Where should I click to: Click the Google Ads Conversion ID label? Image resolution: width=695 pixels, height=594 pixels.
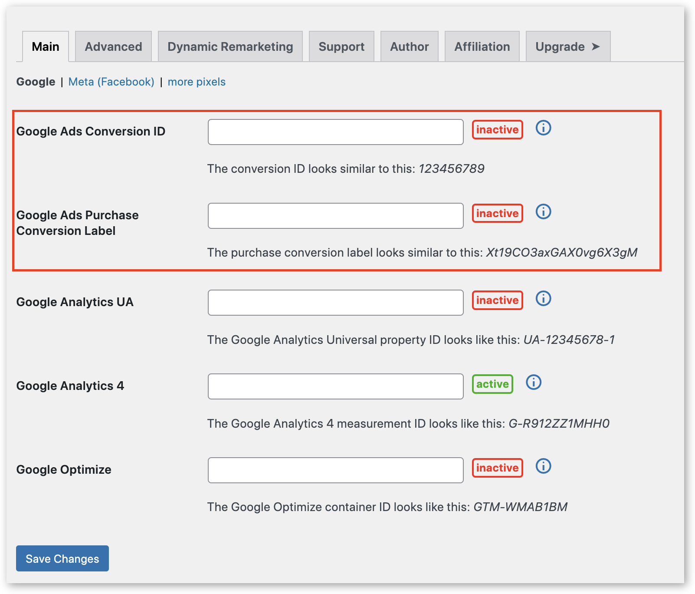click(x=91, y=131)
